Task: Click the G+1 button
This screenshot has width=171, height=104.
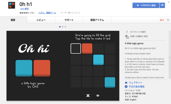Action: [162, 20]
